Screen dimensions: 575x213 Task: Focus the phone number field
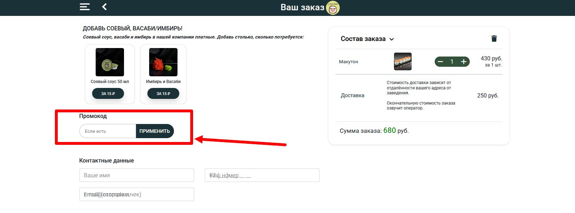[262, 175]
